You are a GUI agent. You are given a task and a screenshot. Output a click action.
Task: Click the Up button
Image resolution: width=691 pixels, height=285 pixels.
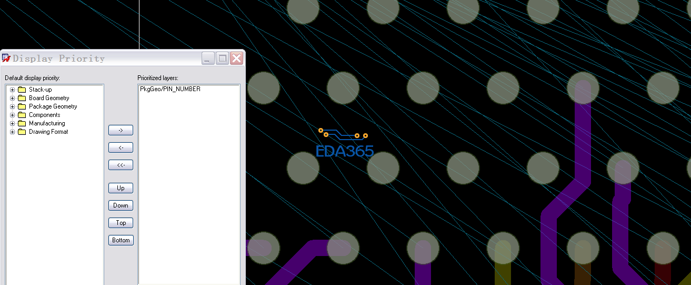[x=121, y=188]
